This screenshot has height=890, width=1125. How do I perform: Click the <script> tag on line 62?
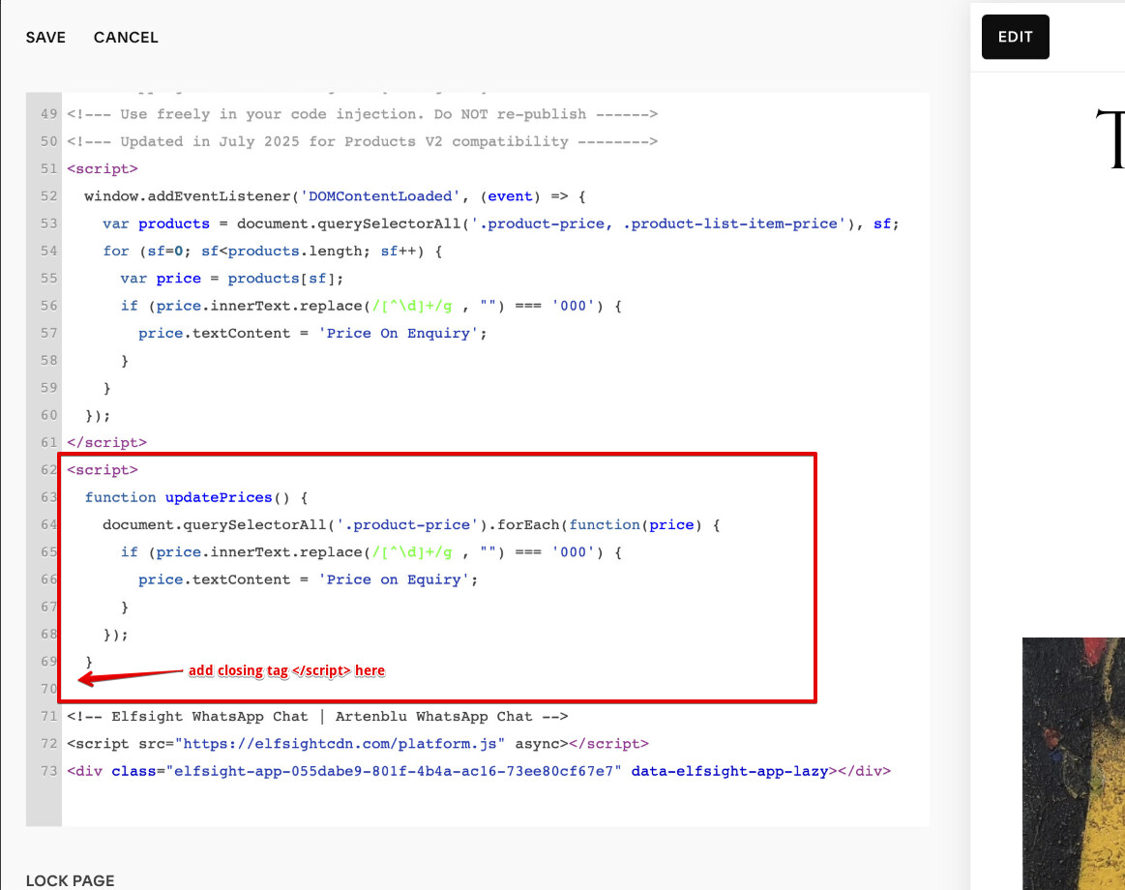pyautogui.click(x=102, y=470)
